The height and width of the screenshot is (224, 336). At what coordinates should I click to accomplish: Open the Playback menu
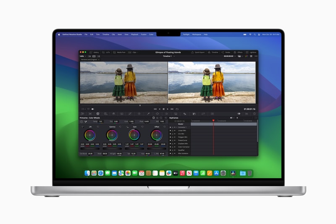(x=134, y=34)
